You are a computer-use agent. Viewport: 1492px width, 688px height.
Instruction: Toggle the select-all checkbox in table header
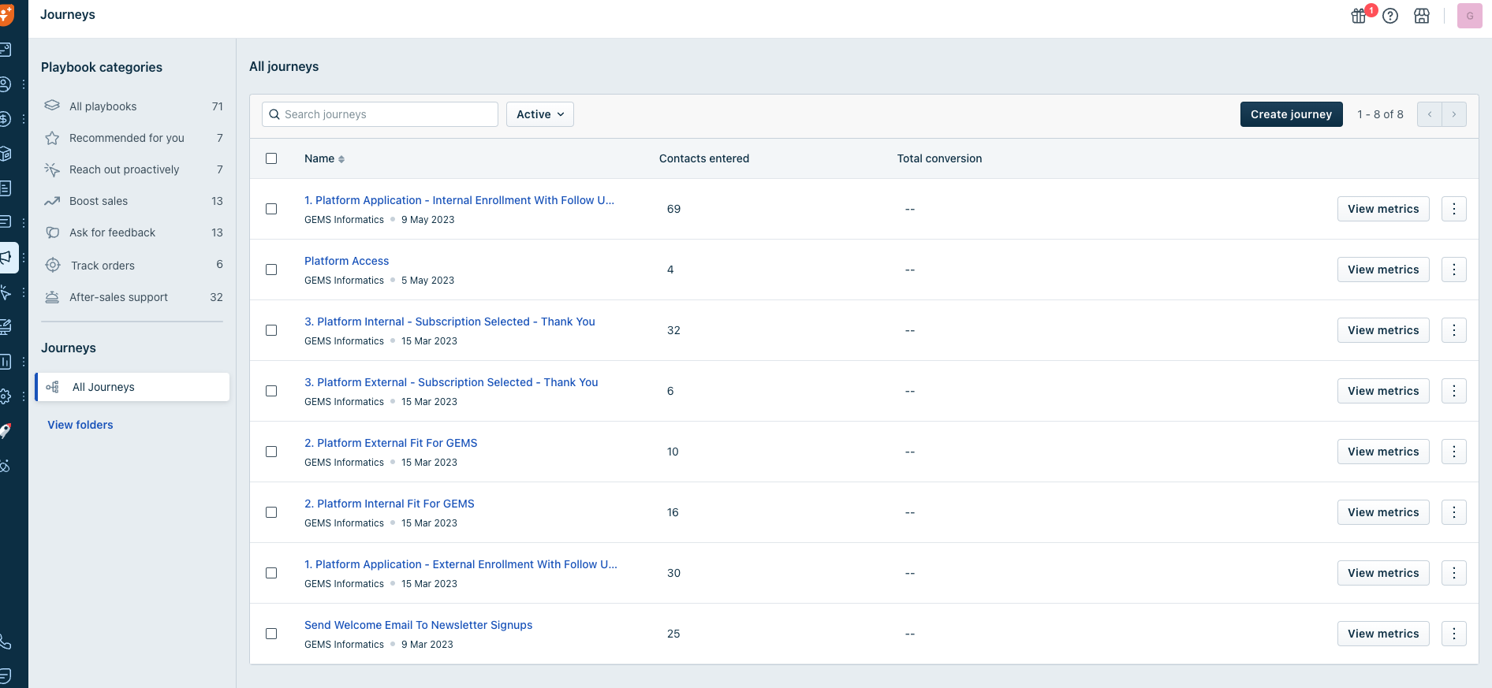click(271, 158)
